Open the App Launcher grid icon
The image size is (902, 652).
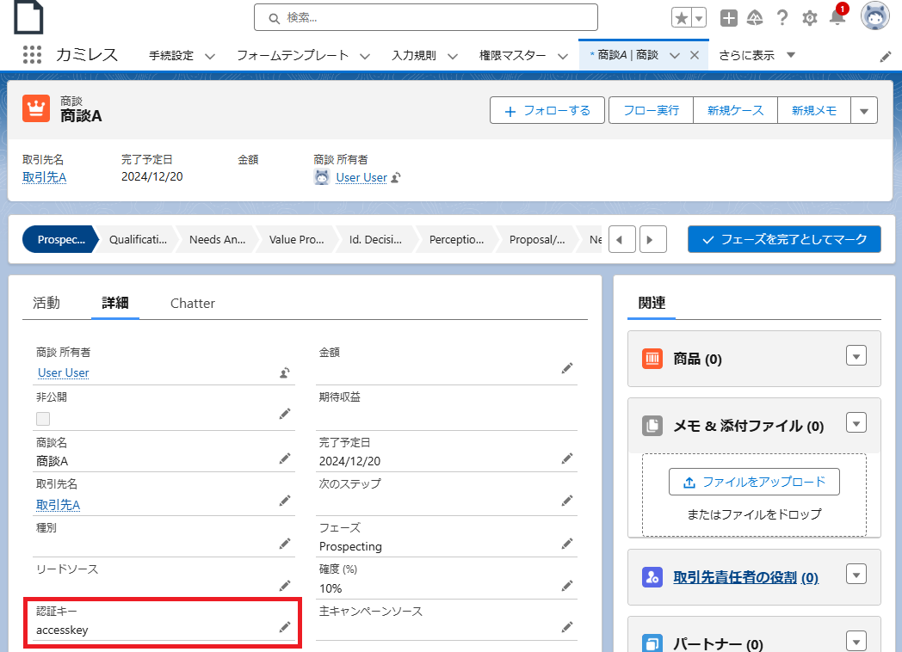[32, 55]
